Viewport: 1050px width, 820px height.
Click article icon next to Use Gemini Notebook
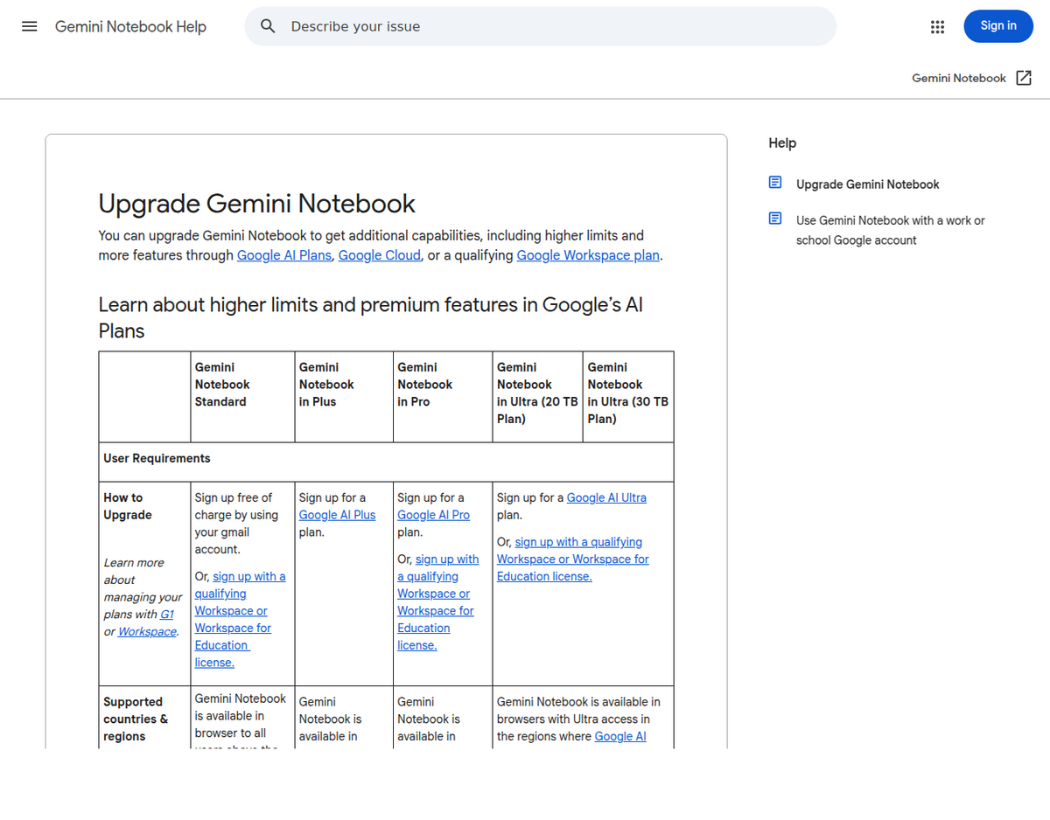pyautogui.click(x=775, y=219)
